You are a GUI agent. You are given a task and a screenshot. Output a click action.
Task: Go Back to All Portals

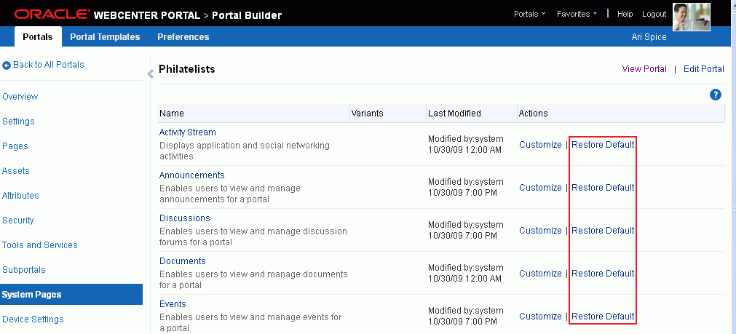(48, 65)
